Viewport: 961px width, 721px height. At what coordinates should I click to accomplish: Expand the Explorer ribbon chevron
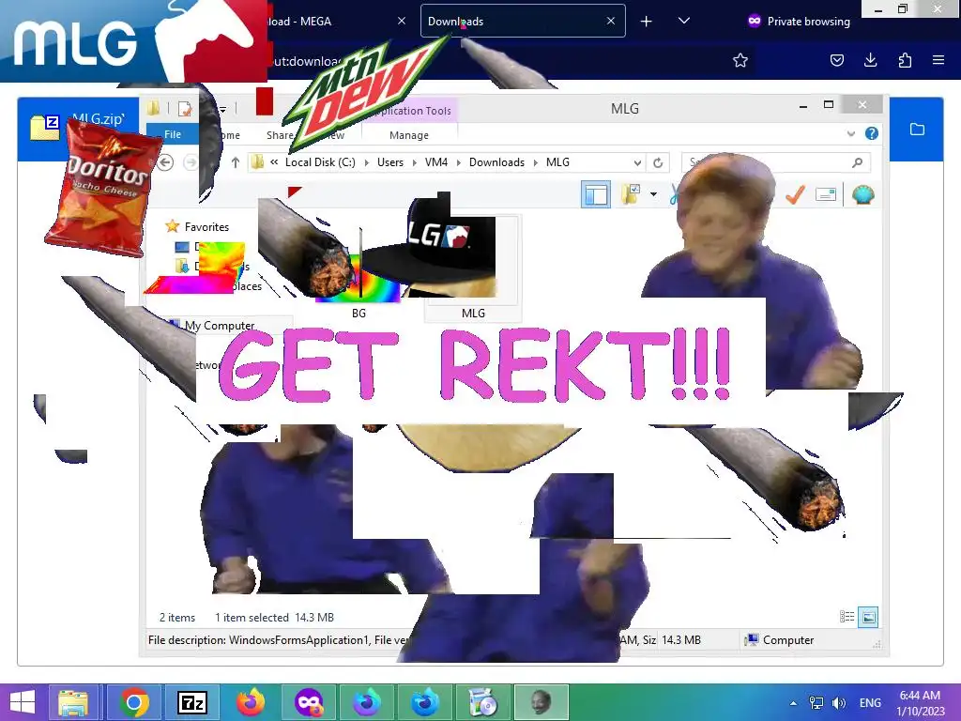click(x=850, y=133)
